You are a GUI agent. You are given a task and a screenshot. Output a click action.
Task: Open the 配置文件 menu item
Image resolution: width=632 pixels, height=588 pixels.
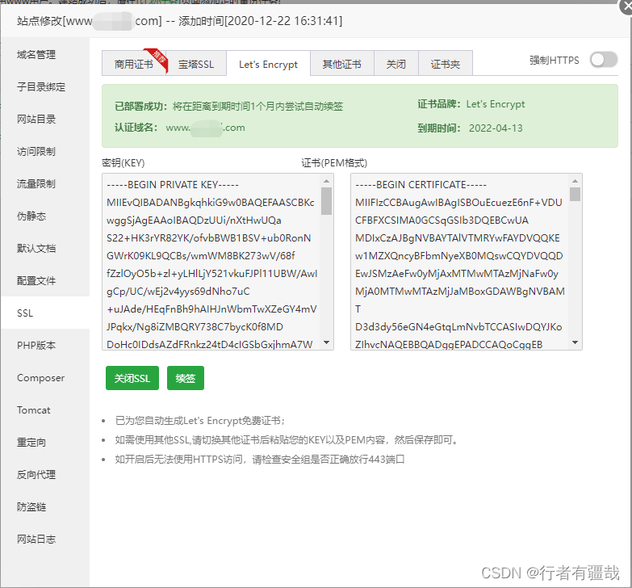[x=36, y=281]
